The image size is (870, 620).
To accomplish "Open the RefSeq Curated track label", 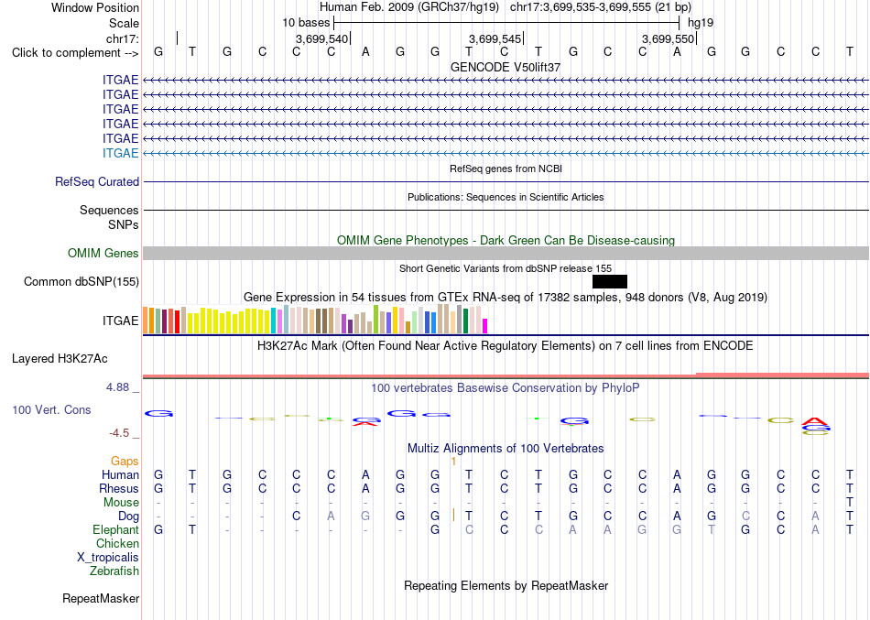I will (97, 181).
